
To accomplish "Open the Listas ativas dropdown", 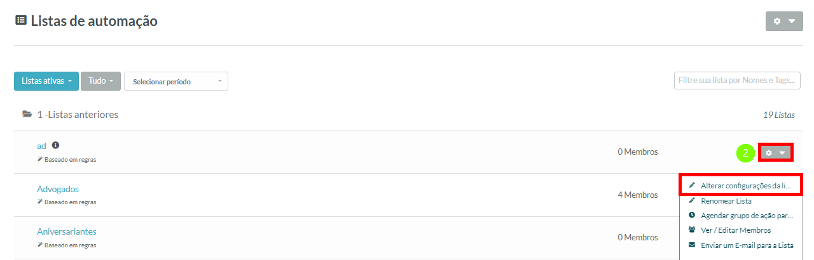I will click(46, 81).
